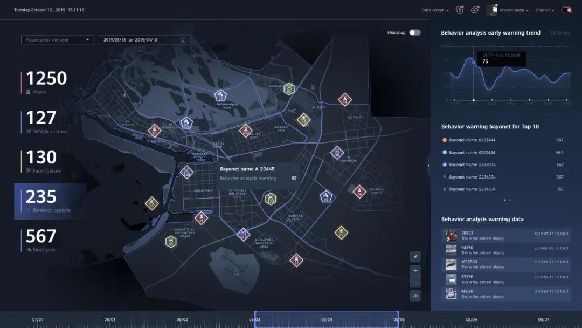Toggle the theme switch in top-right corner

pos(566,10)
